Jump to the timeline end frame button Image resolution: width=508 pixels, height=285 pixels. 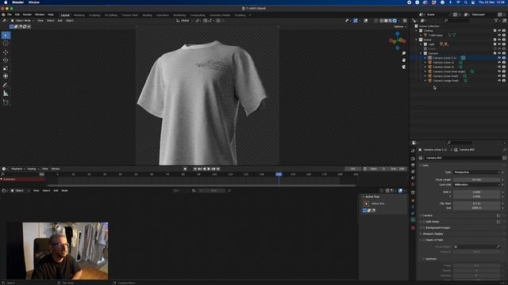click(218, 169)
